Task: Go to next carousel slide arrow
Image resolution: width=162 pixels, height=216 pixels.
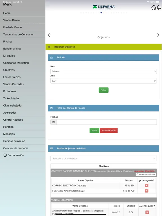Action: coord(158,35)
